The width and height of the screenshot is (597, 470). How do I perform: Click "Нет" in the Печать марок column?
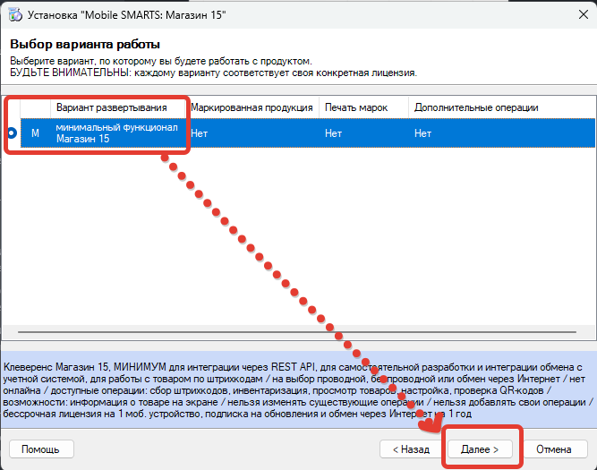point(333,133)
